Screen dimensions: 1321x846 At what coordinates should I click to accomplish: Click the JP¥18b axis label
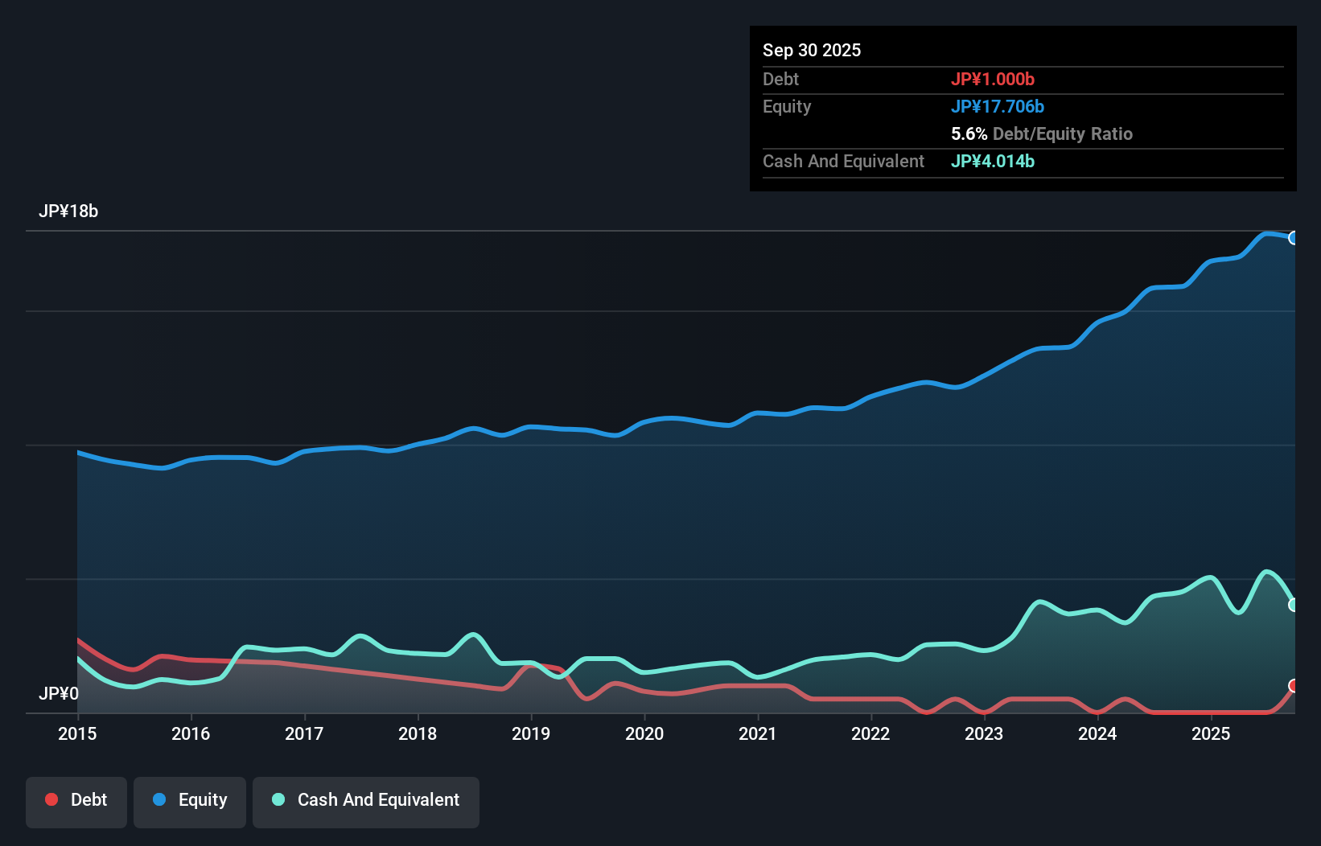[x=69, y=211]
